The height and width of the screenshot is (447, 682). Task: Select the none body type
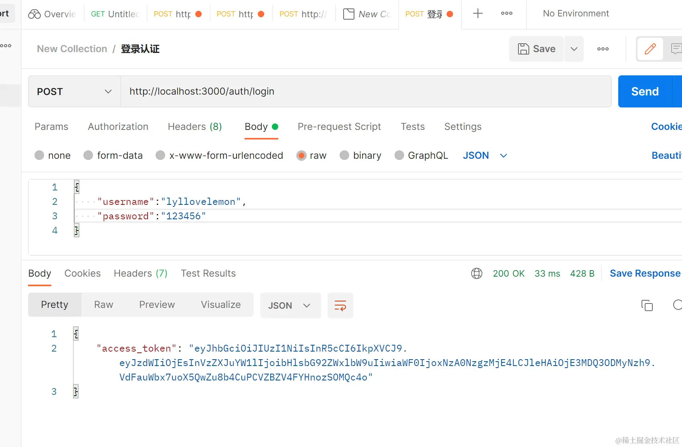39,155
